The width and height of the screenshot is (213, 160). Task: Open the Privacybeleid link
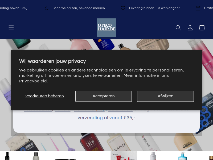tap(34, 81)
